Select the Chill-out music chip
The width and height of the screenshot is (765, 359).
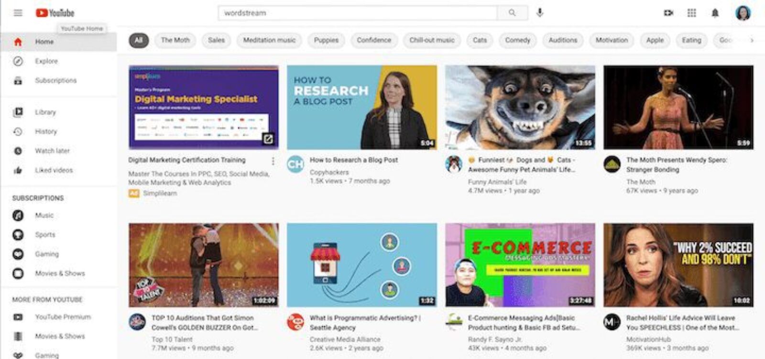(432, 40)
